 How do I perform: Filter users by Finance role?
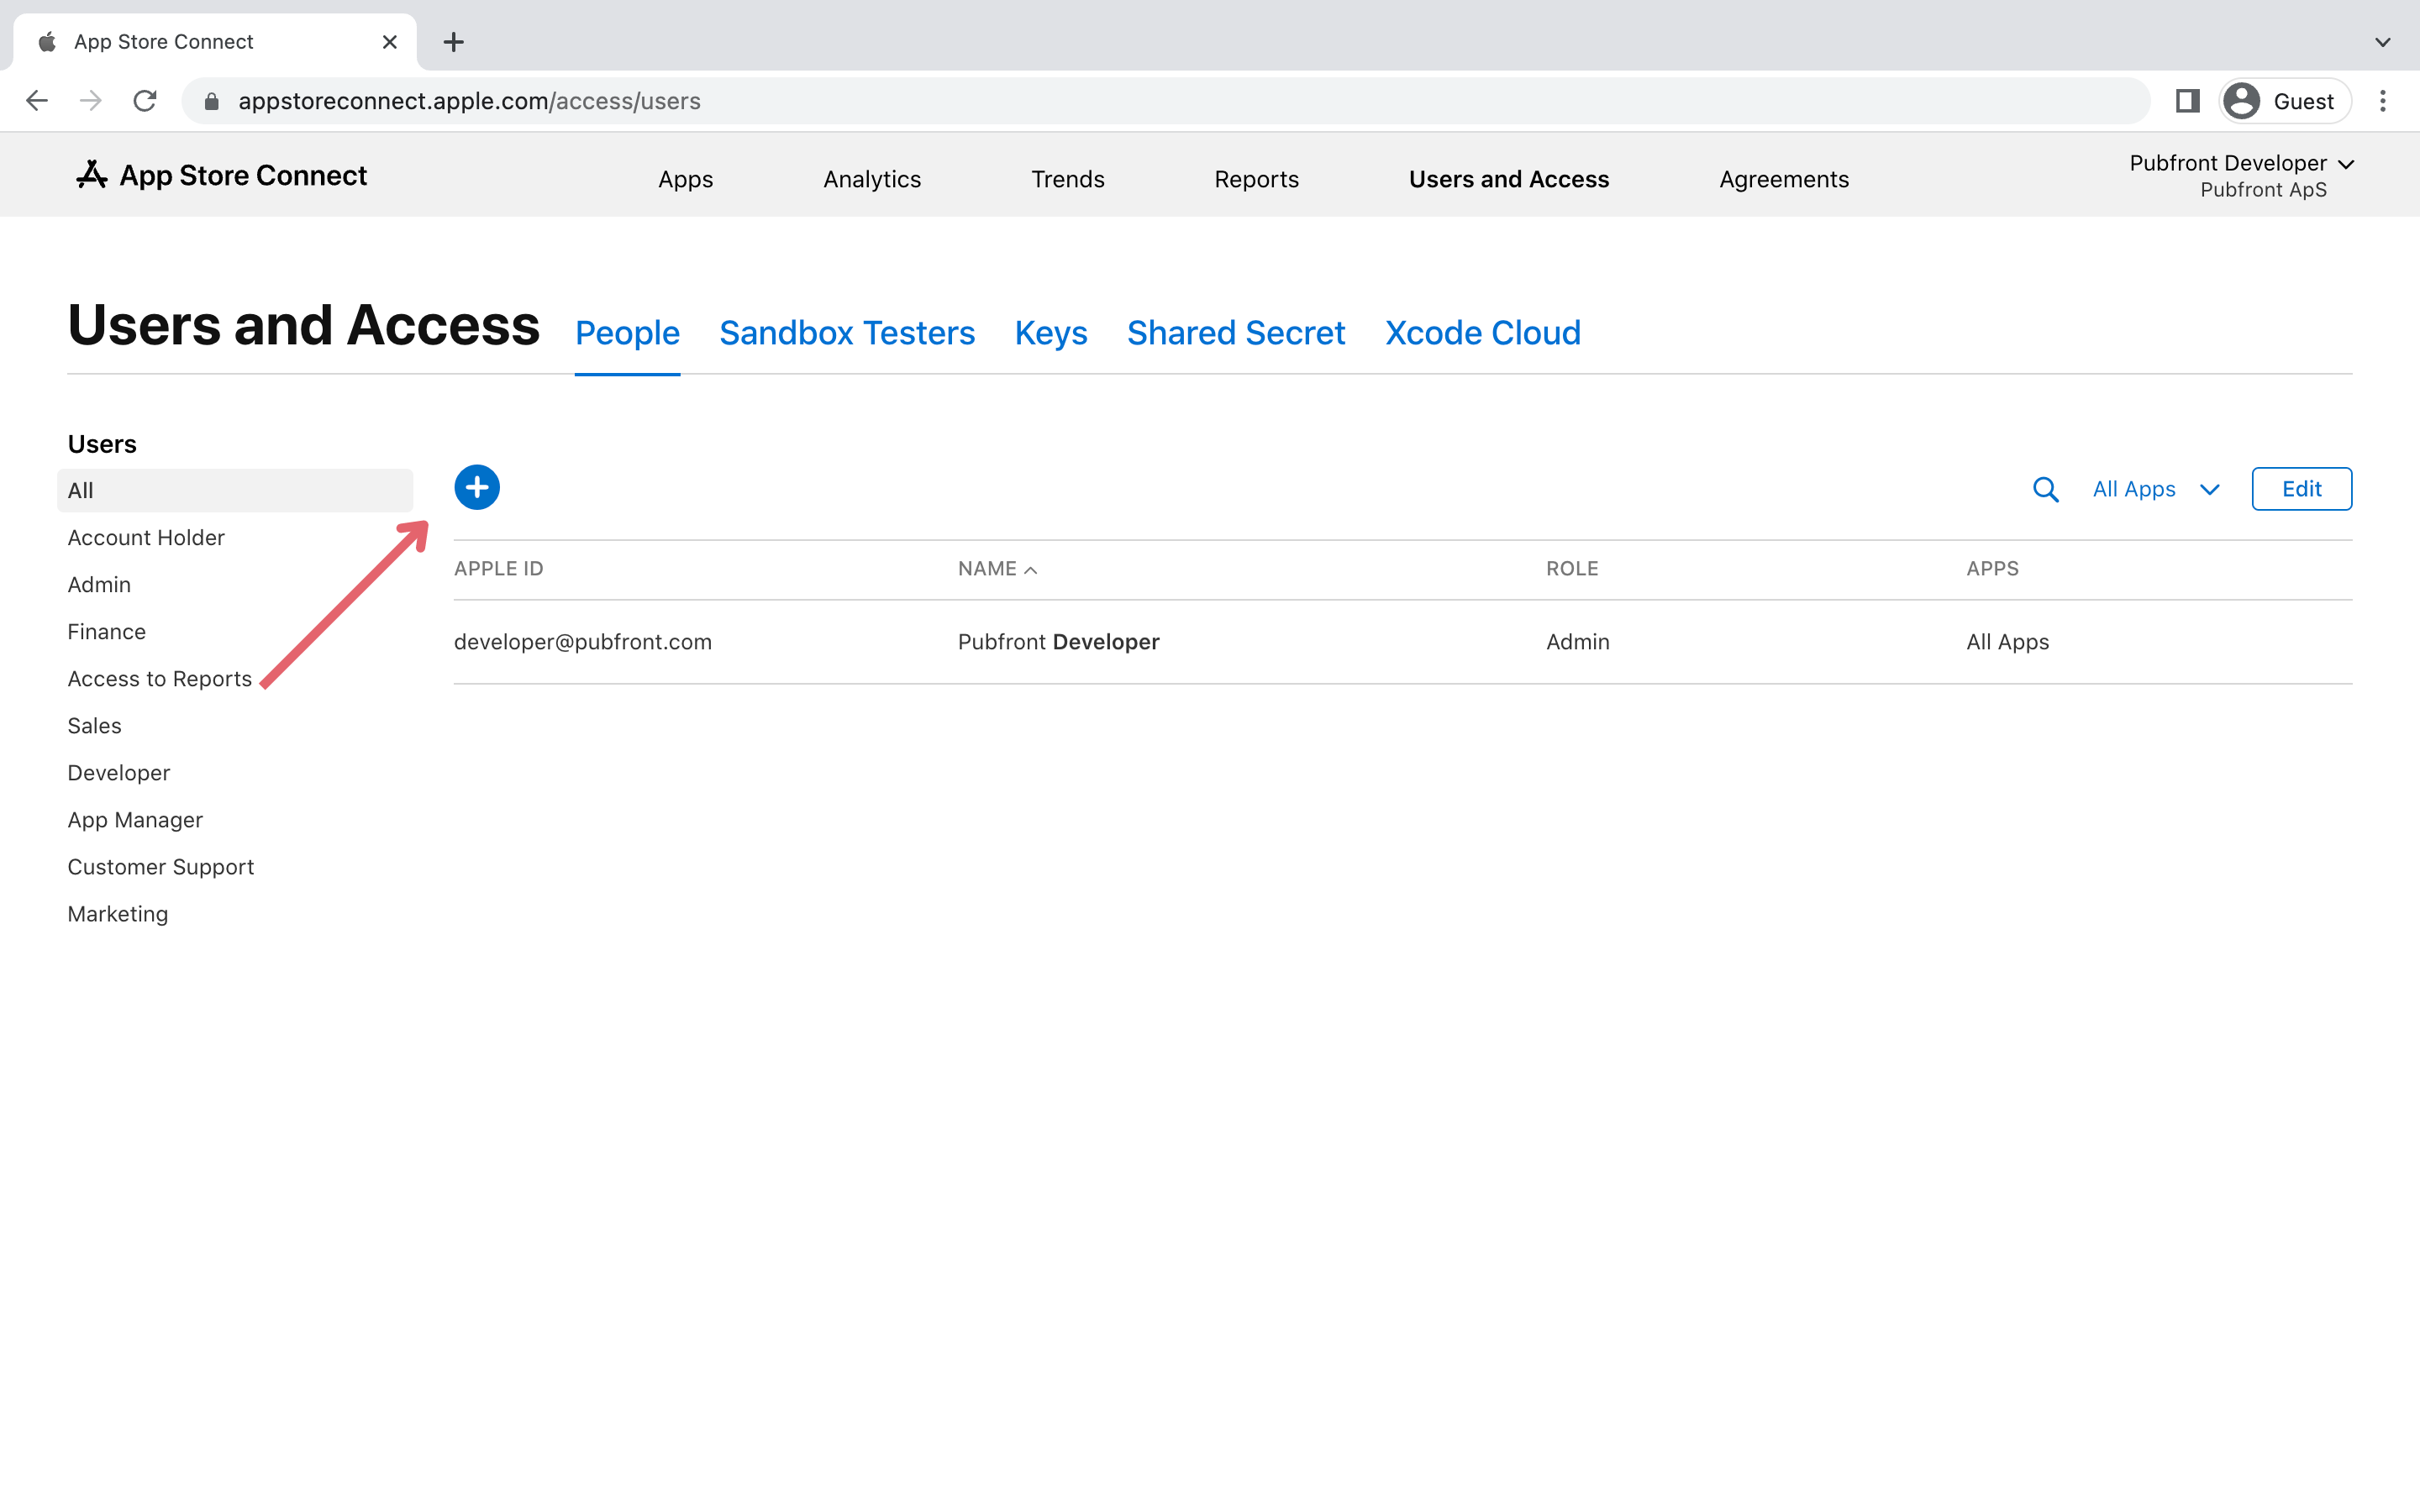(106, 632)
